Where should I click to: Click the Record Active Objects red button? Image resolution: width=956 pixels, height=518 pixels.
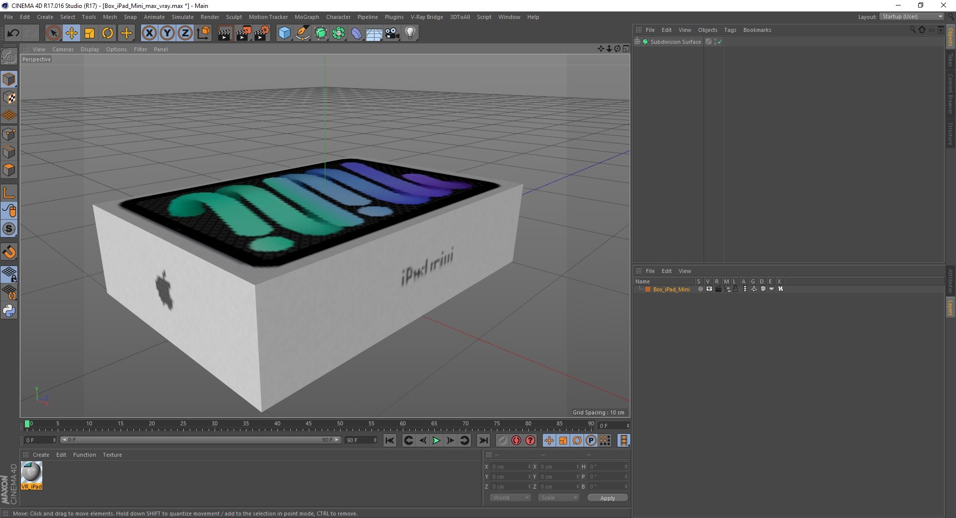pyautogui.click(x=516, y=440)
